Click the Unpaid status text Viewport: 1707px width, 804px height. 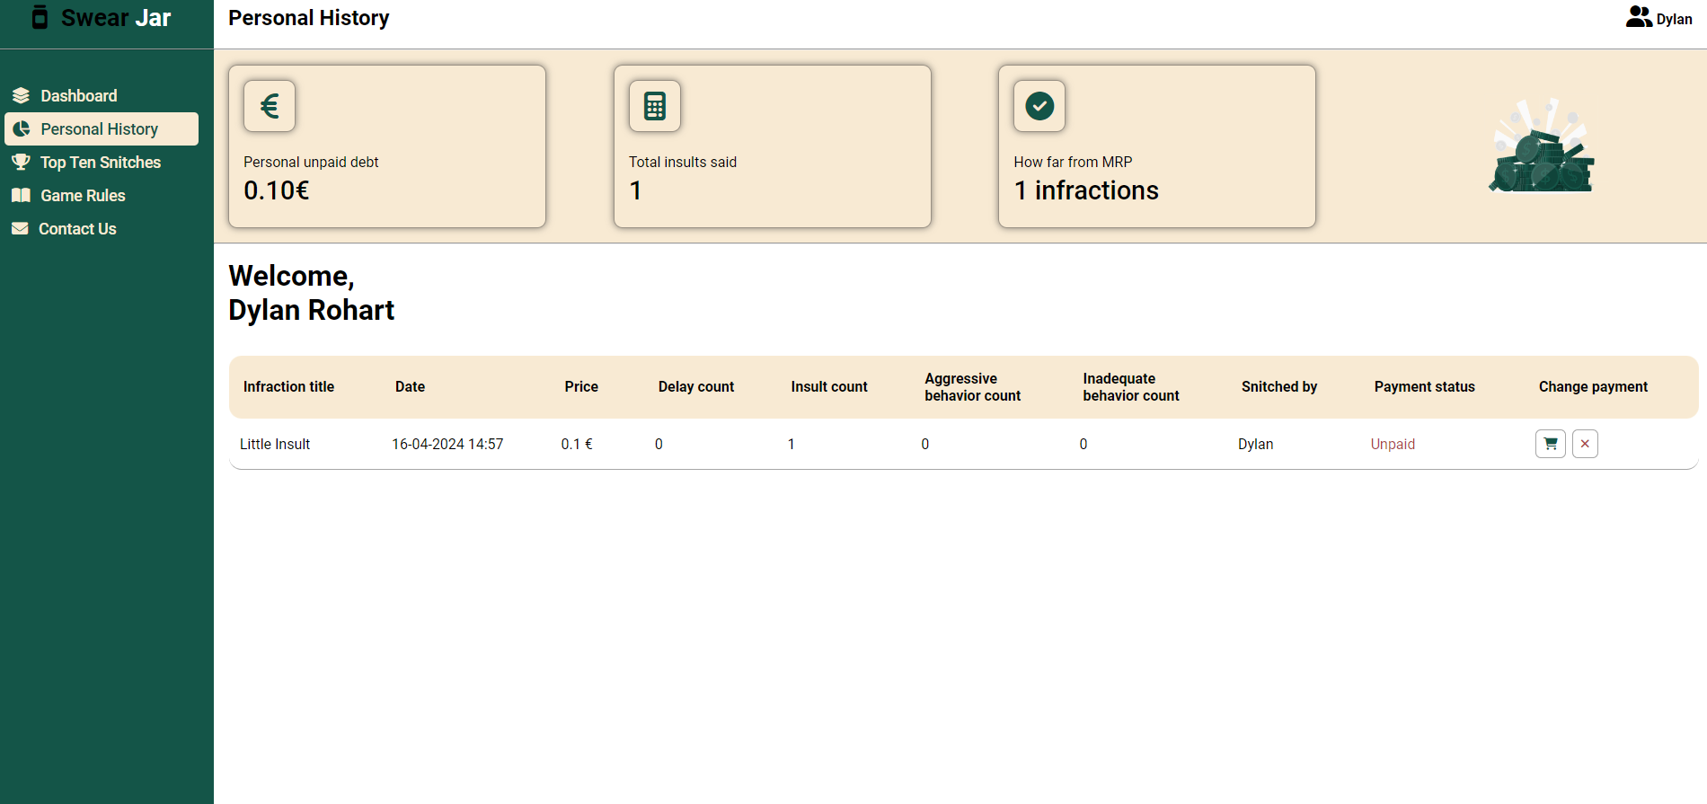point(1393,445)
